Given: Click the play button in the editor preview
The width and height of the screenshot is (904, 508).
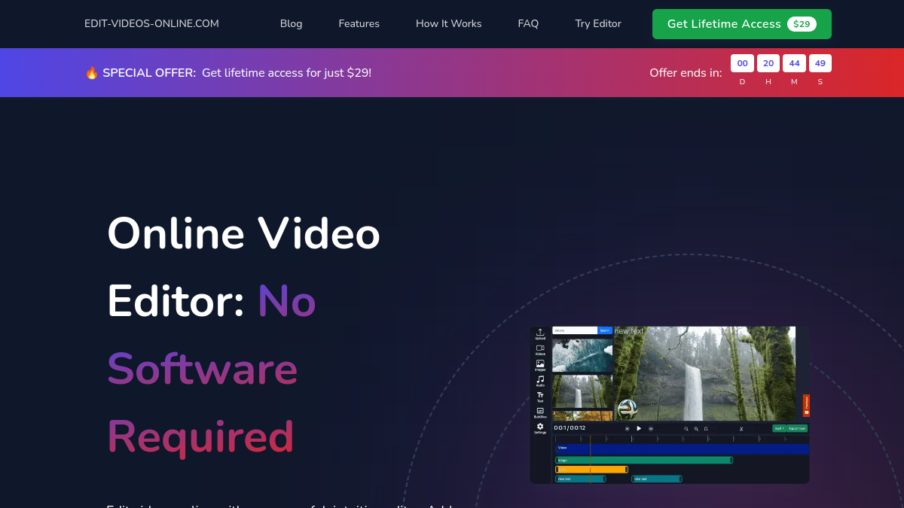Looking at the screenshot, I should pos(639,428).
